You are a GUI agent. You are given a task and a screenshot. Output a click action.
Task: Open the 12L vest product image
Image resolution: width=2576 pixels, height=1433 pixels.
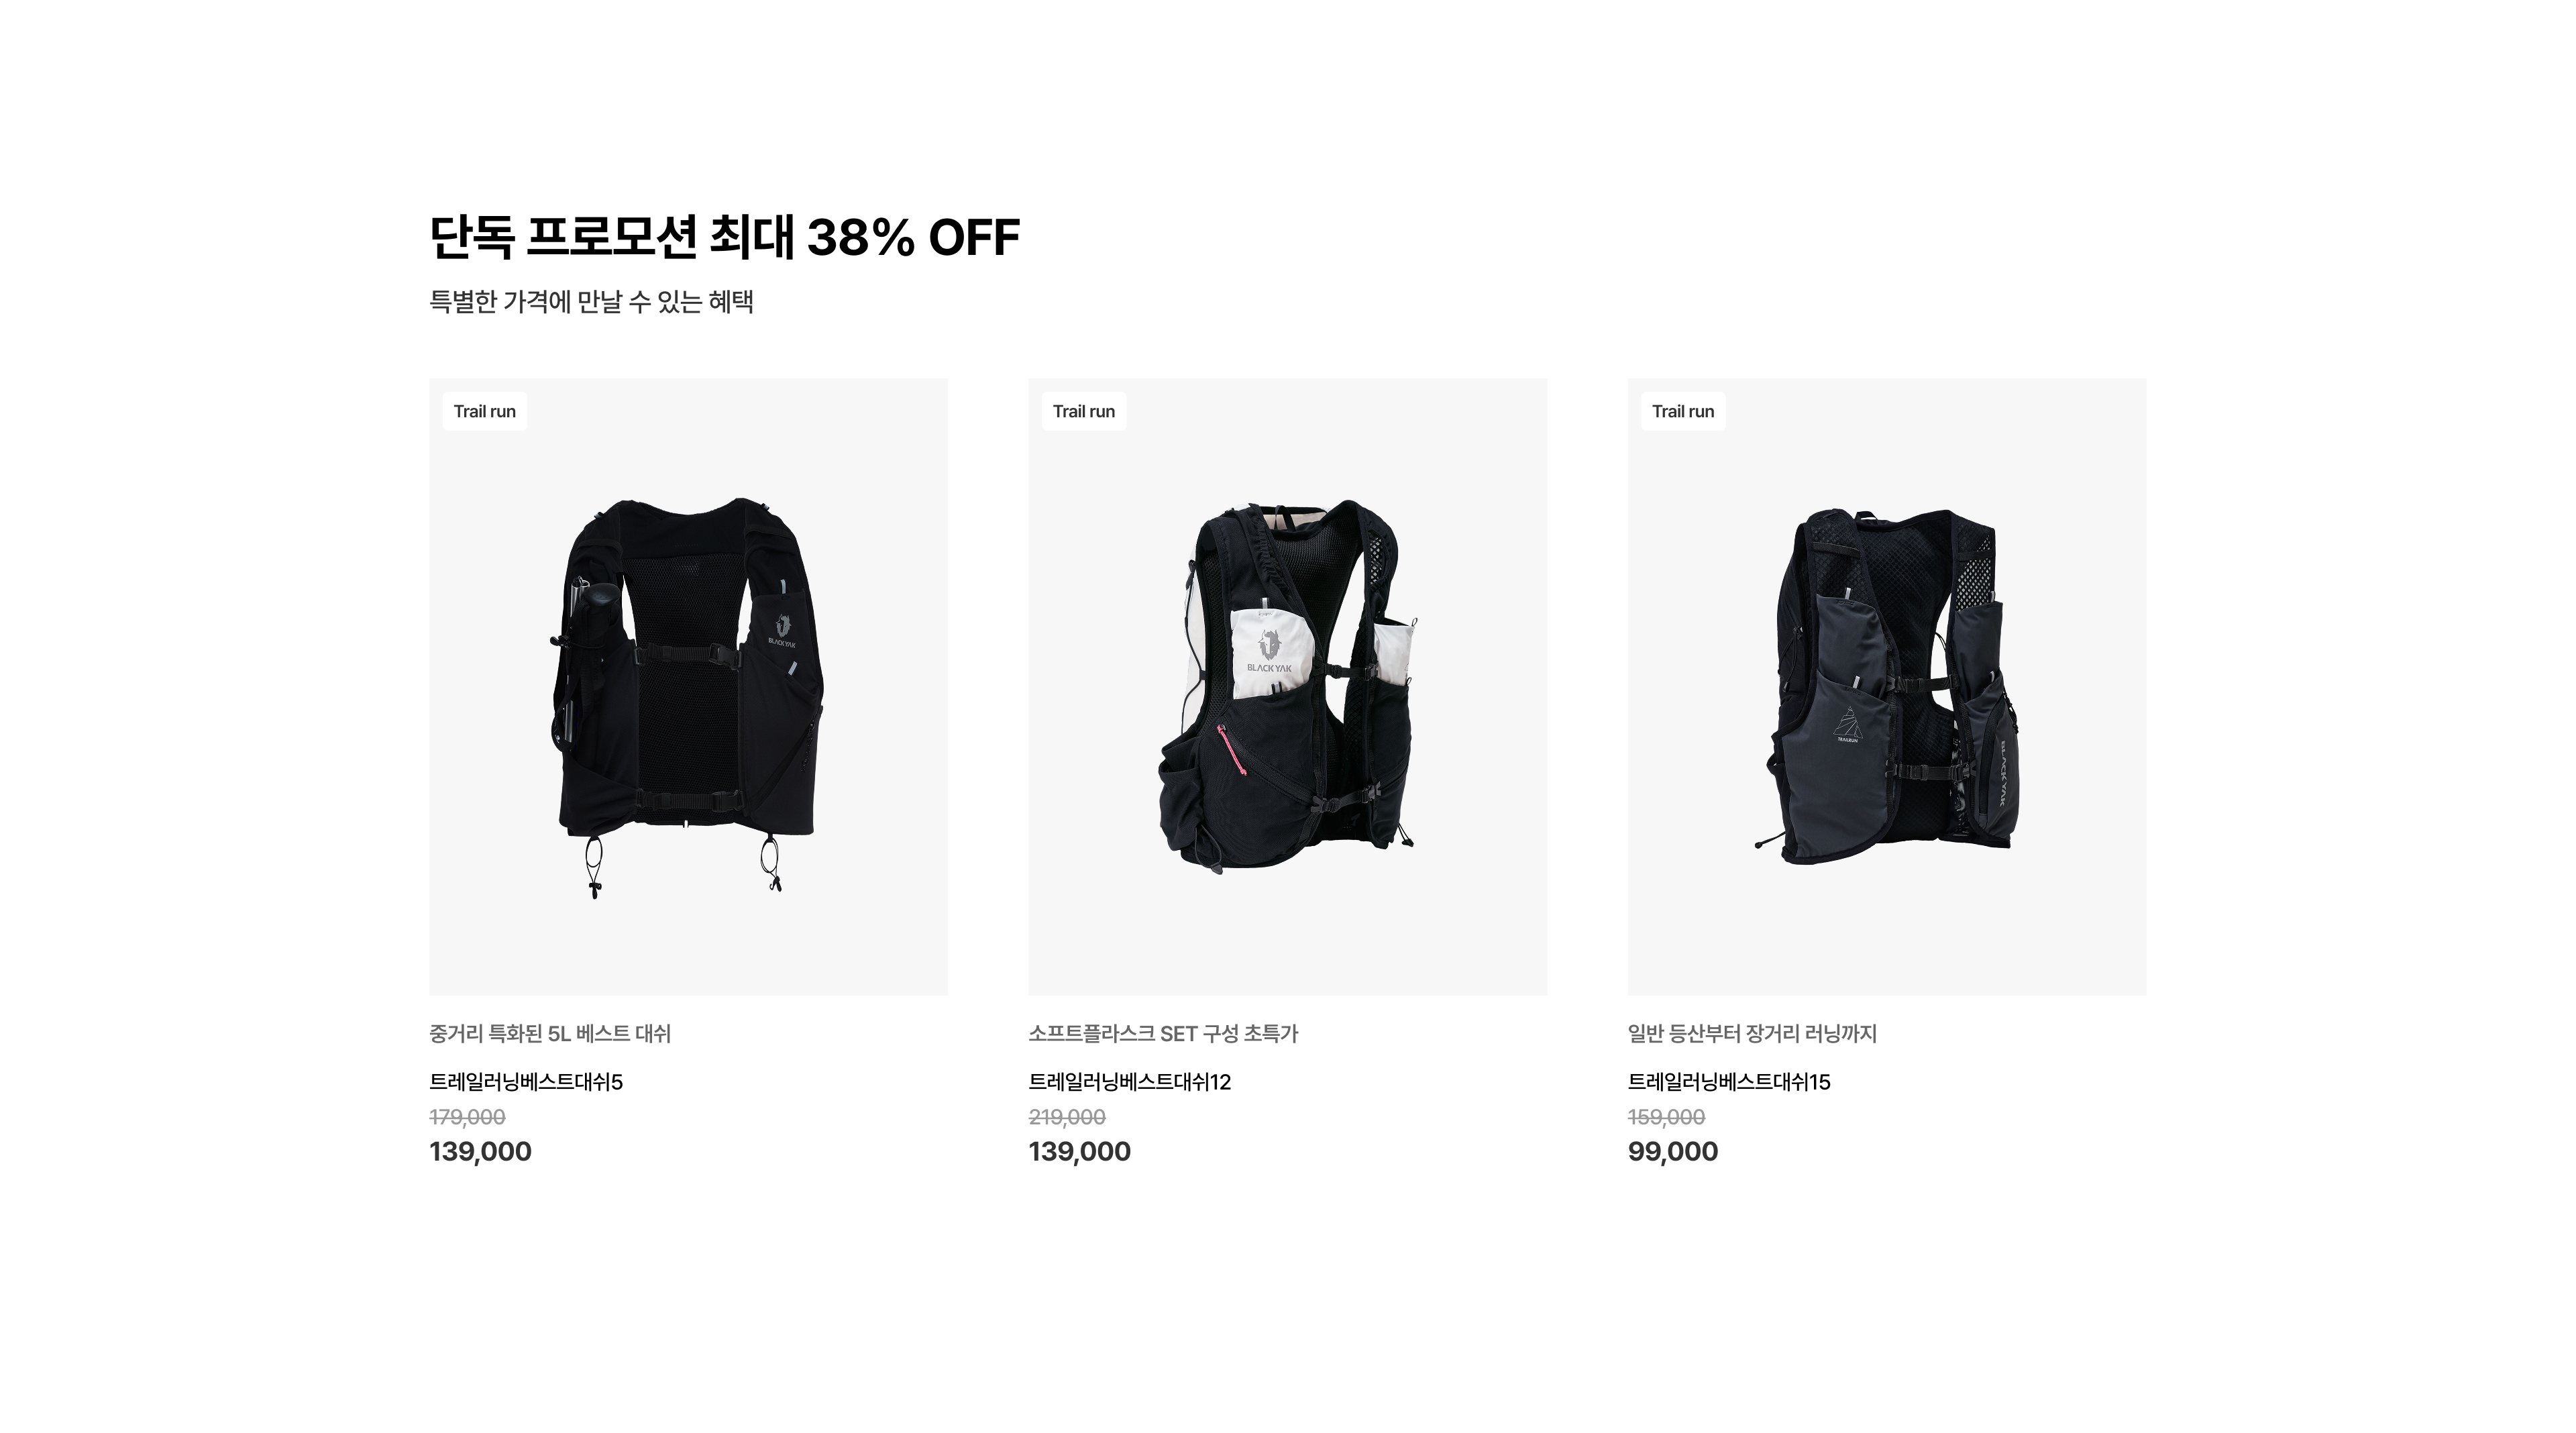1287,686
